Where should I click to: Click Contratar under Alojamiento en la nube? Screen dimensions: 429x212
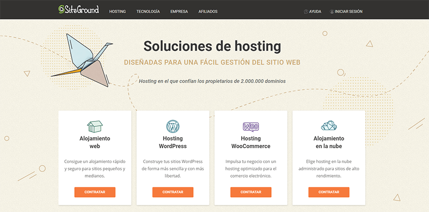coord(329,192)
